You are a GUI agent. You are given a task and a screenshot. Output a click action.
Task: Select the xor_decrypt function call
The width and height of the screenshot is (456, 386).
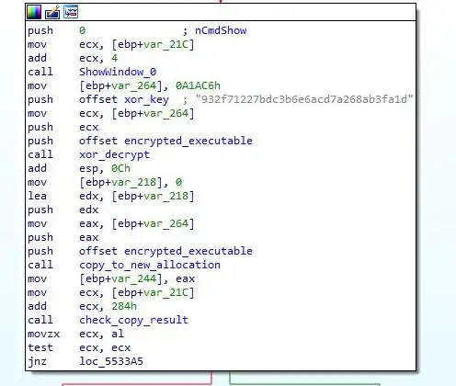tap(114, 154)
